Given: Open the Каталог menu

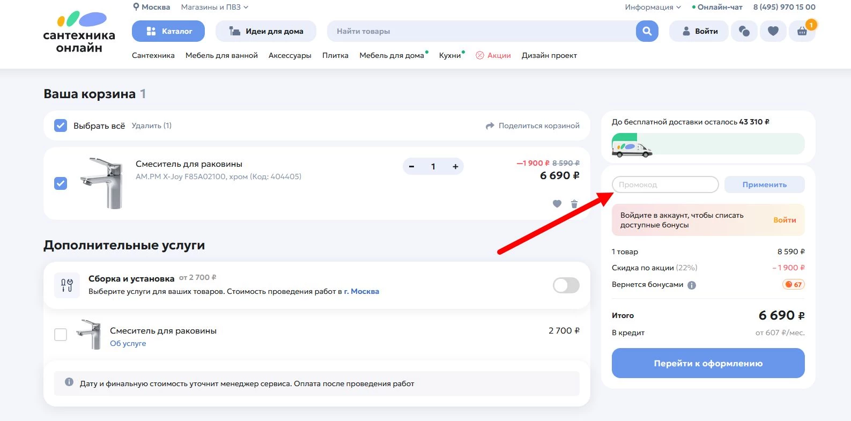Looking at the screenshot, I should tap(168, 31).
